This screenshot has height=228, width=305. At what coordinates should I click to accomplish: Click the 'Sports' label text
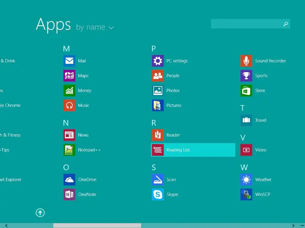[261, 76]
